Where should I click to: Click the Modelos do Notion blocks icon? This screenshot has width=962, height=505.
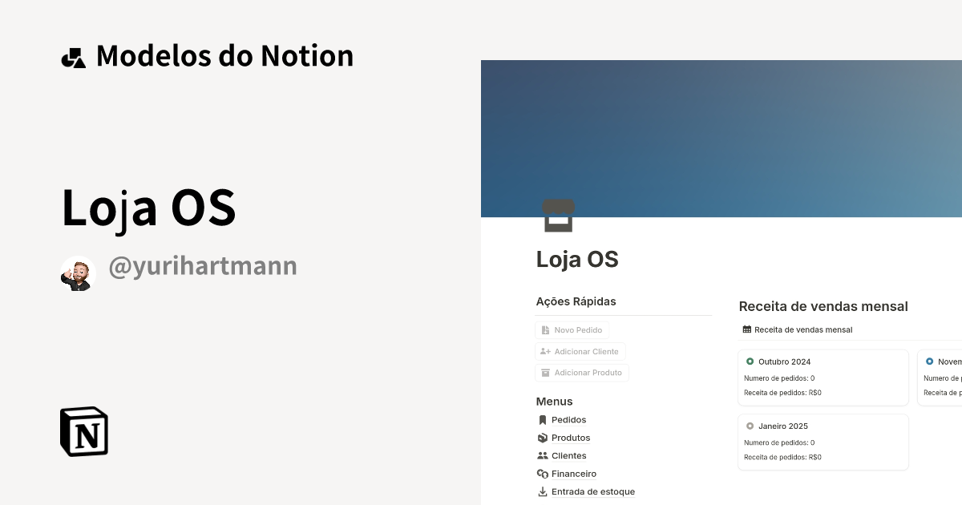(x=74, y=55)
